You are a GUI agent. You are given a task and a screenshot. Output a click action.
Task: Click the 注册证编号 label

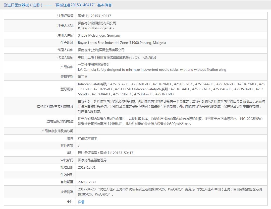(x=65, y=16)
